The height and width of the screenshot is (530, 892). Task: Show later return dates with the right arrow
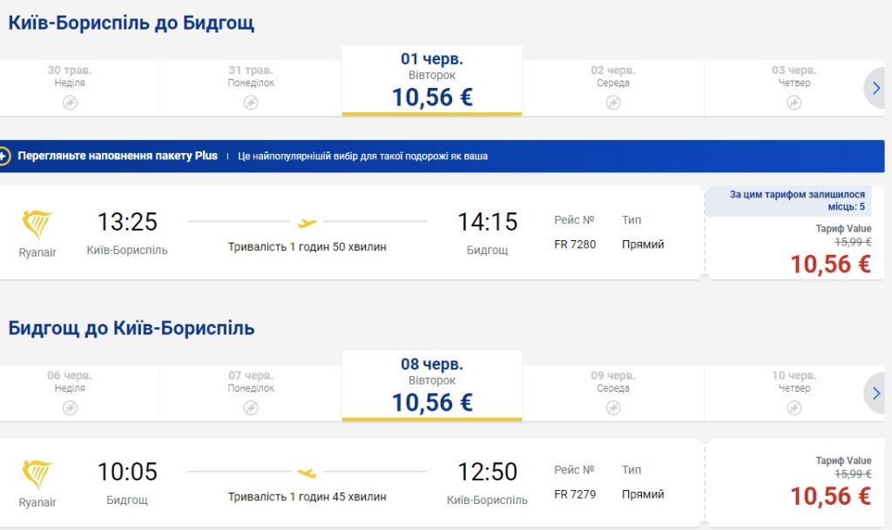click(x=876, y=392)
